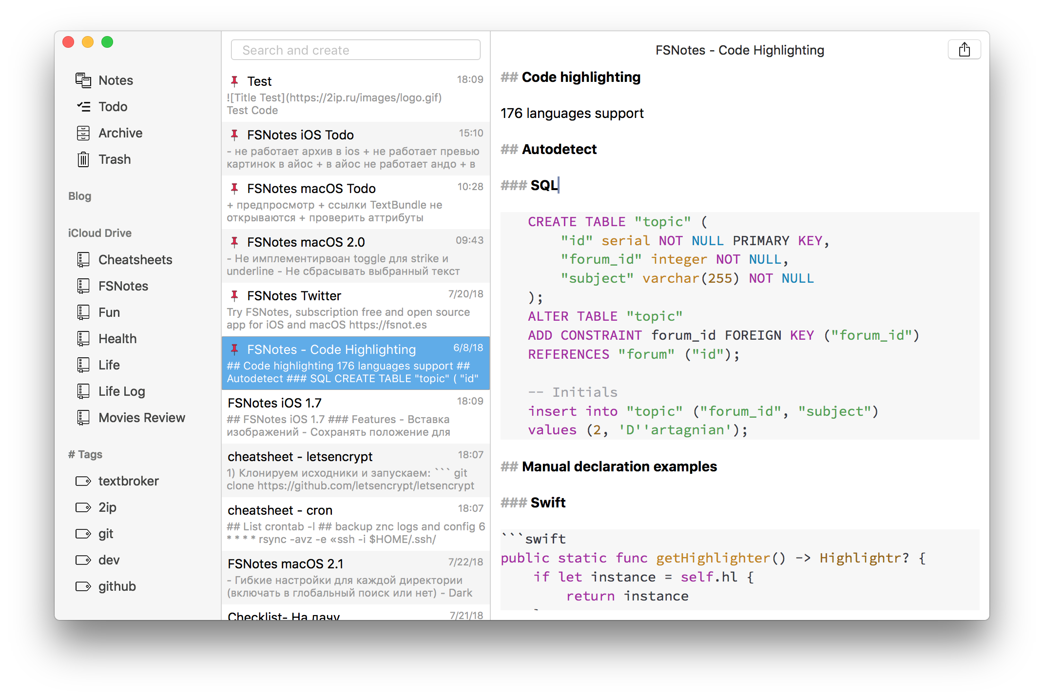
Task: Open the Notes section label
Action: (x=116, y=80)
